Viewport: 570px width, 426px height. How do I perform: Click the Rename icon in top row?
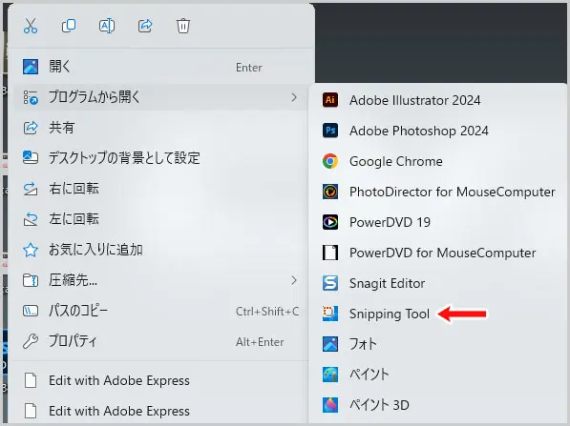(x=107, y=26)
